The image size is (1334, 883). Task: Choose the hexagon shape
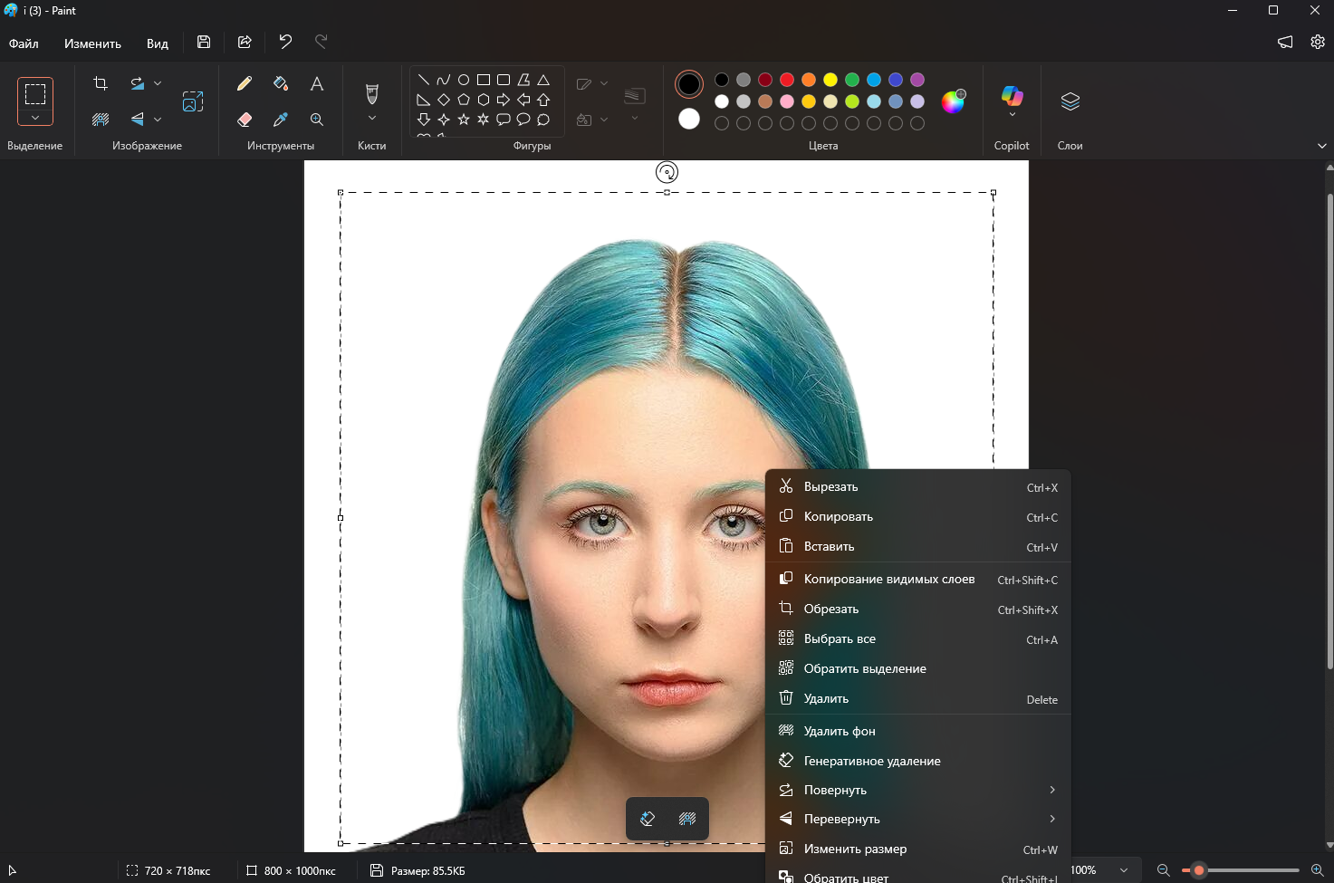pos(484,100)
